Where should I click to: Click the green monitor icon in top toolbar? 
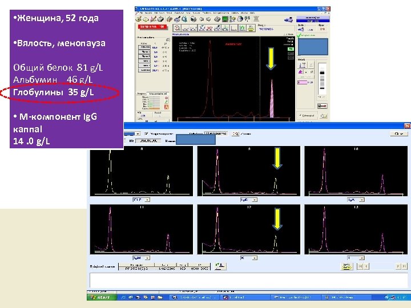(x=226, y=19)
